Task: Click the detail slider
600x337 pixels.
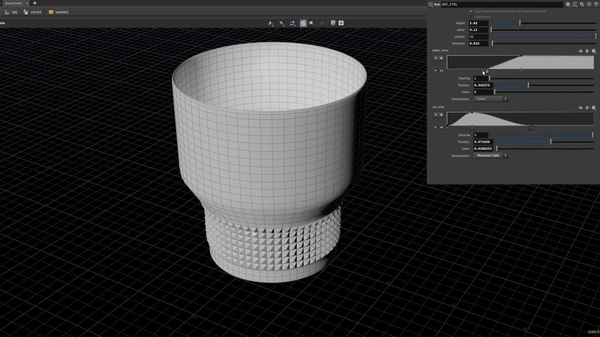Action: pyautogui.click(x=543, y=30)
